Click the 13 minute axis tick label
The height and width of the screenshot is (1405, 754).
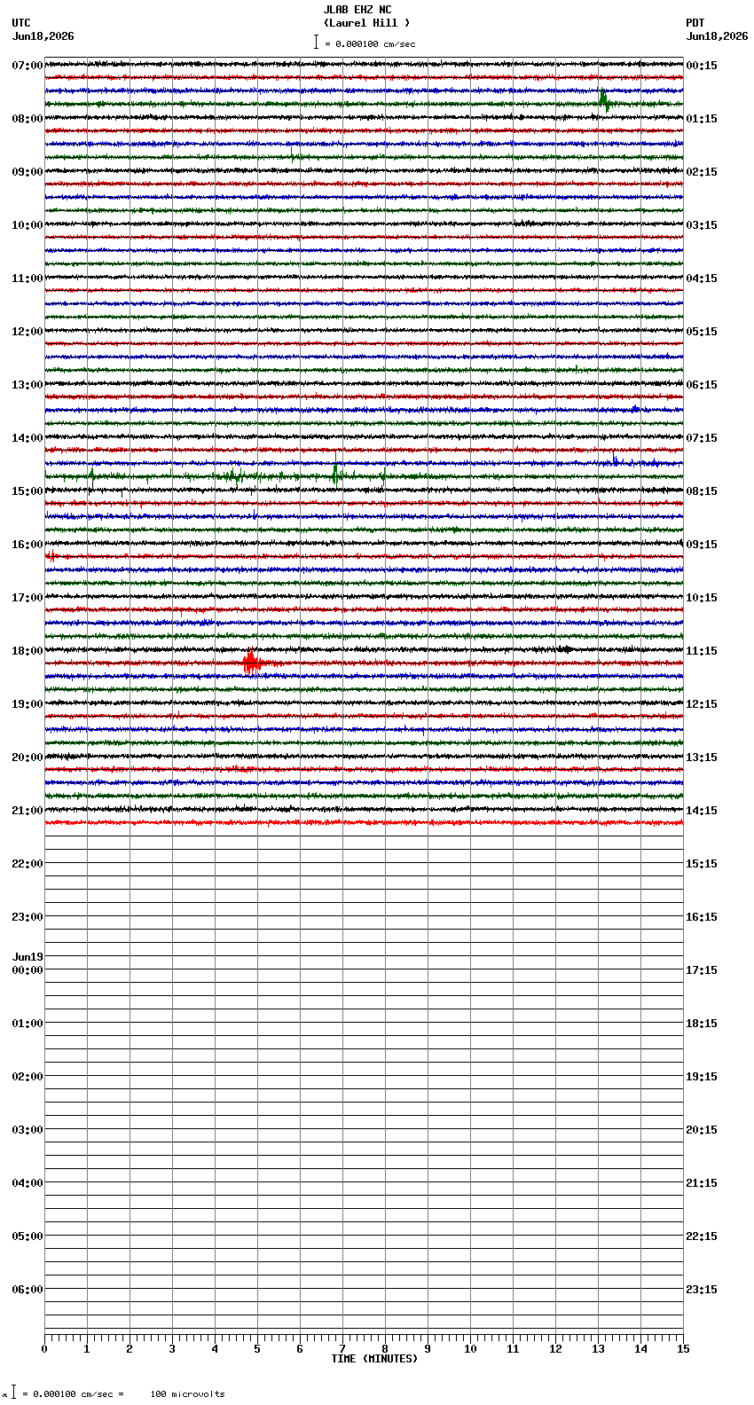[x=598, y=1349]
